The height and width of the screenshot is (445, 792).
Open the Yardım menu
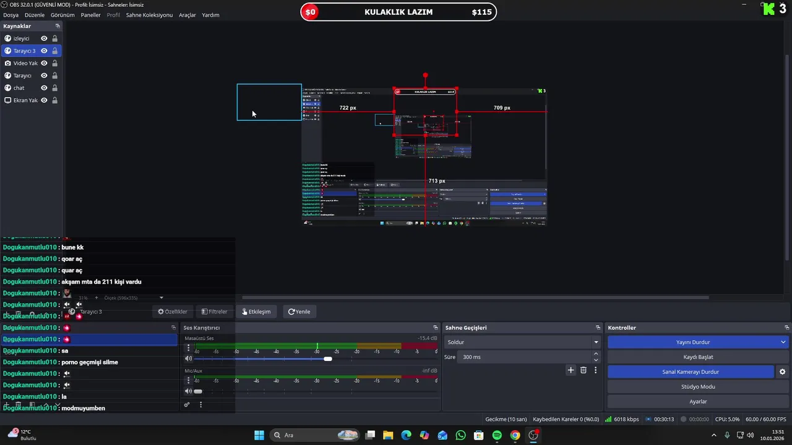[x=210, y=15]
